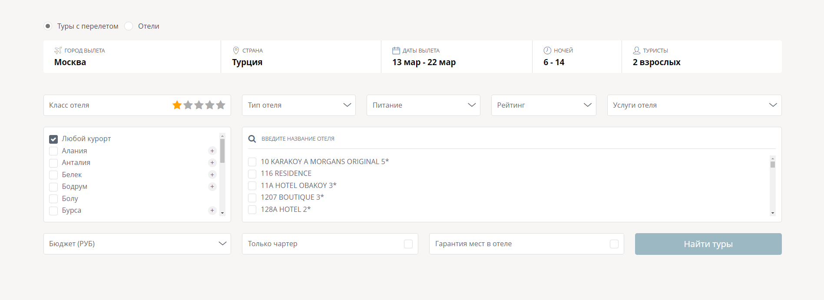824x300 pixels.
Task: Select Туры с перелетом search mode
Action: [x=48, y=26]
